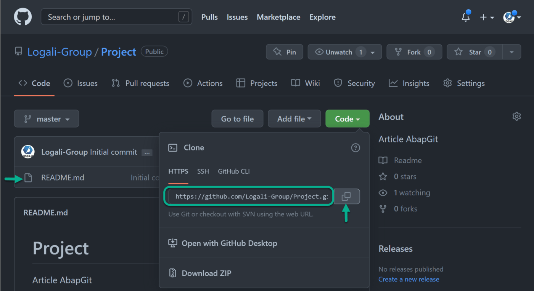Open the plus create-new dropdown

tap(487, 17)
